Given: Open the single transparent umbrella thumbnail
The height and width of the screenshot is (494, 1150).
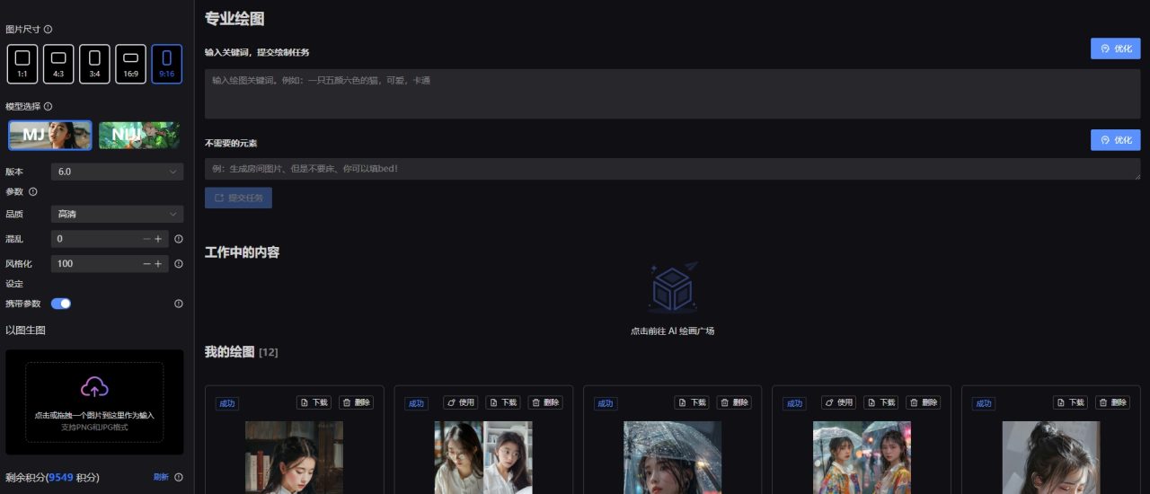Looking at the screenshot, I should pyautogui.click(x=673, y=457).
